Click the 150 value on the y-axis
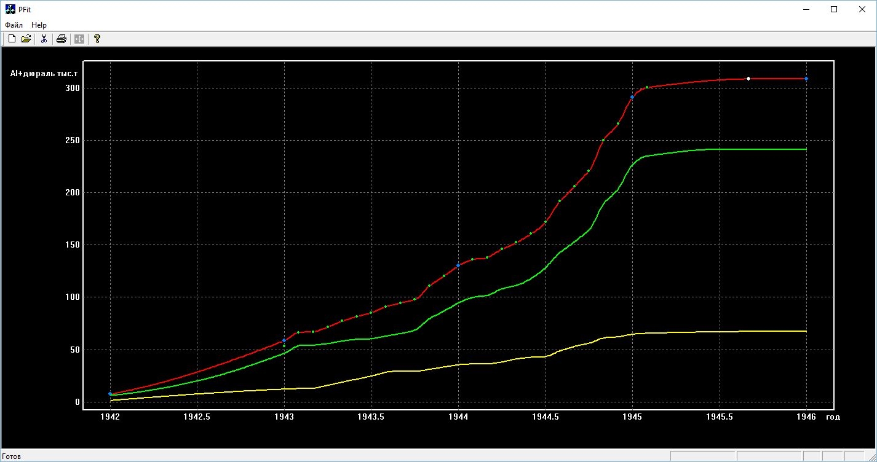Viewport: 877px width, 462px height. click(73, 245)
